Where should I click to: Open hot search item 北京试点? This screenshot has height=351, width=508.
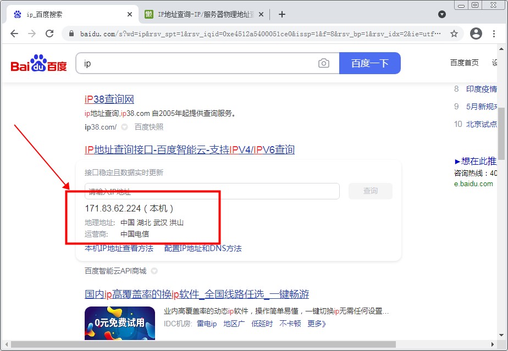pos(482,124)
